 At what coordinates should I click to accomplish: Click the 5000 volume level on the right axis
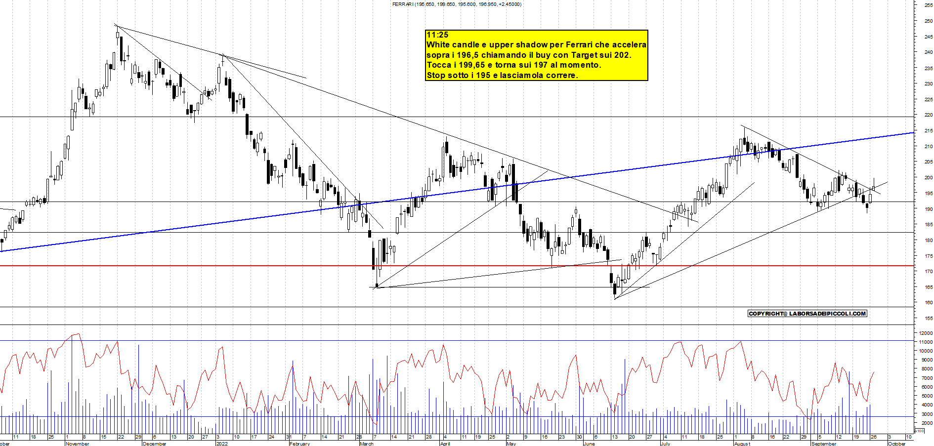(x=927, y=396)
